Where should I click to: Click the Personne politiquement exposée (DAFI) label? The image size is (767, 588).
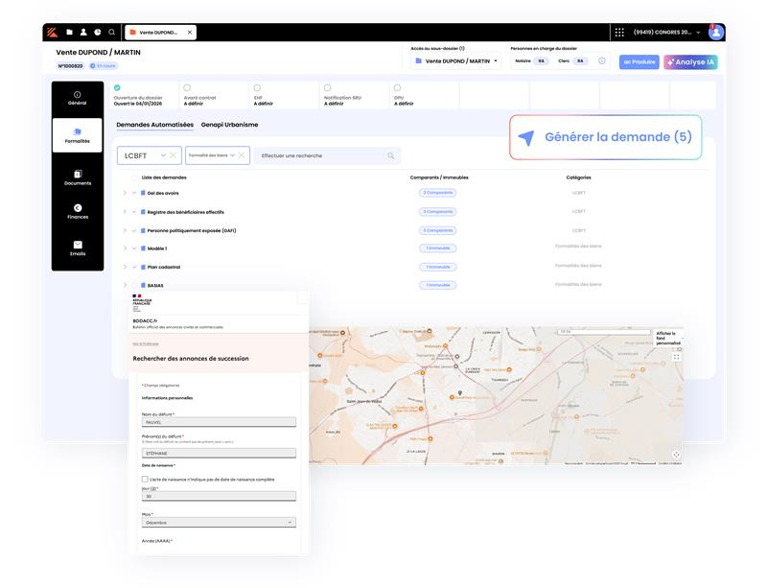pyautogui.click(x=192, y=230)
